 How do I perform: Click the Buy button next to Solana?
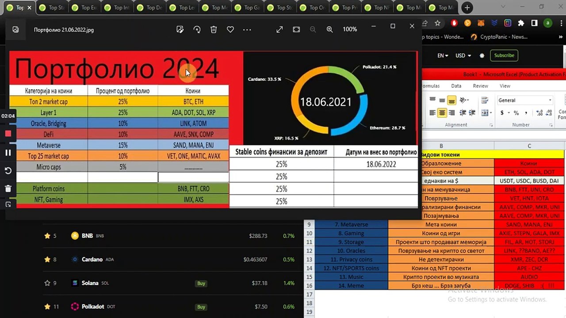(x=201, y=283)
